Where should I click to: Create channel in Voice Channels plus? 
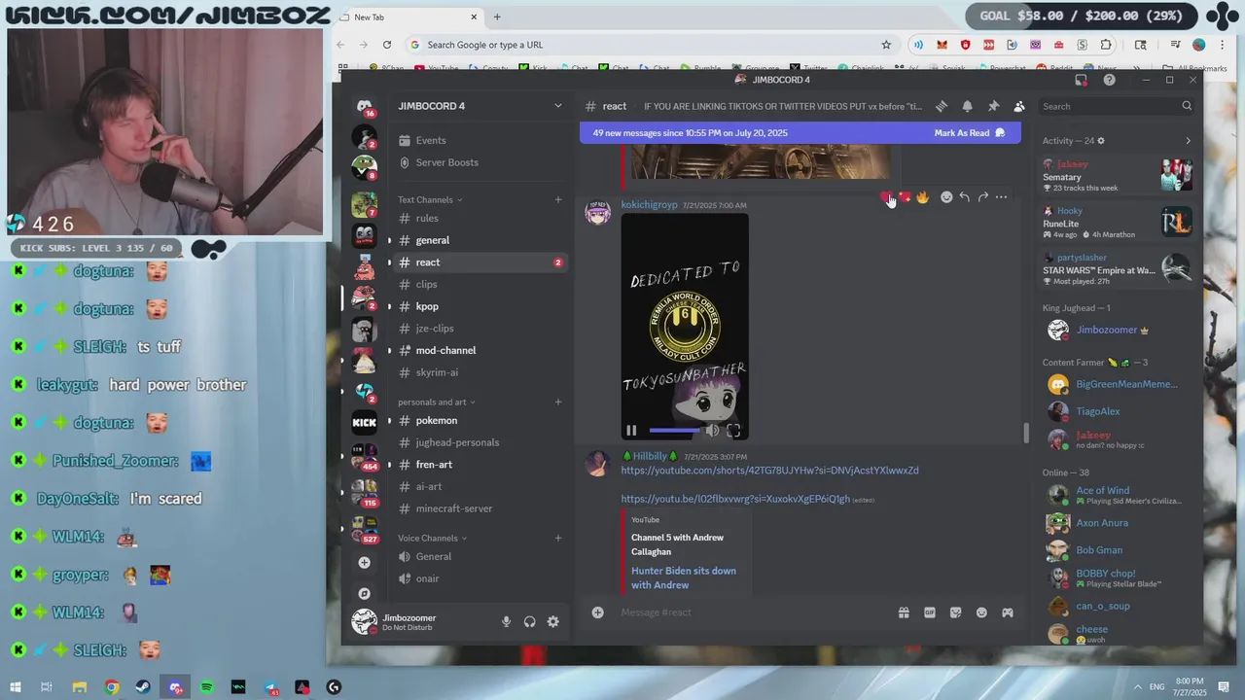(558, 539)
